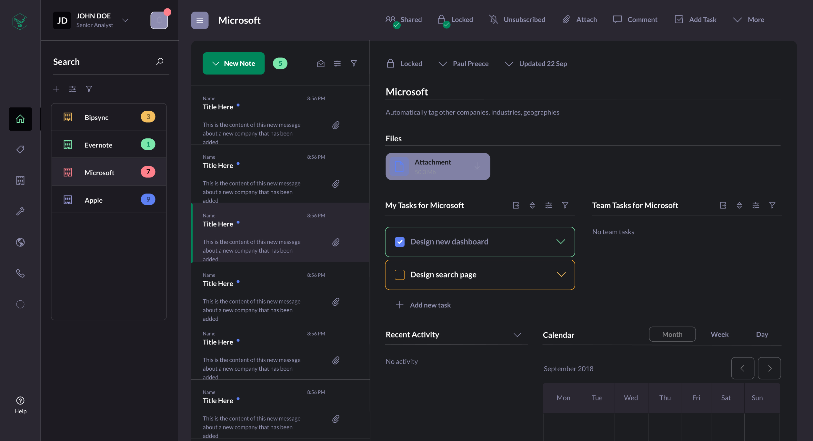Image resolution: width=813 pixels, height=441 pixels.
Task: Open notes list settings sliders icon
Action: [337, 64]
